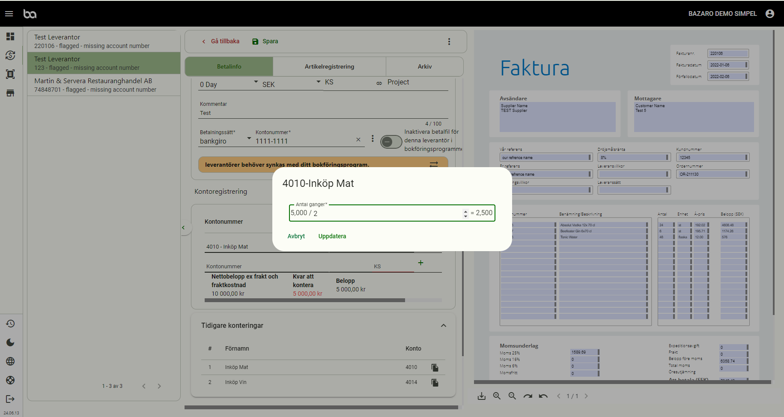
Task: Download the invoice document
Action: (x=482, y=396)
